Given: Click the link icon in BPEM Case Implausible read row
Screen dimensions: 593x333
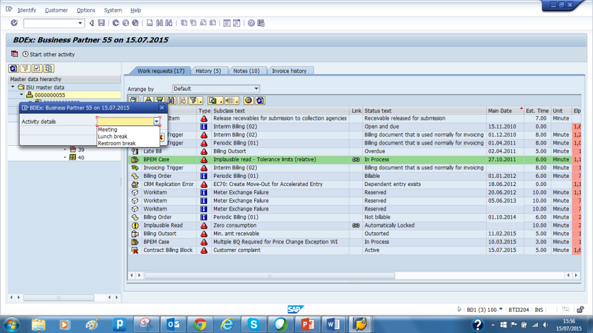Looking at the screenshot, I should (356, 159).
